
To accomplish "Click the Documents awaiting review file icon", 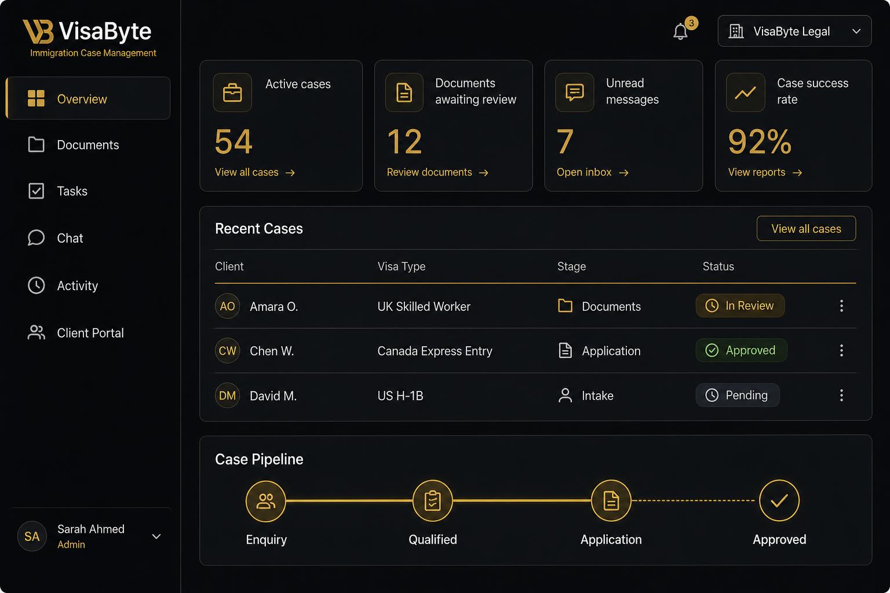I will click(404, 92).
